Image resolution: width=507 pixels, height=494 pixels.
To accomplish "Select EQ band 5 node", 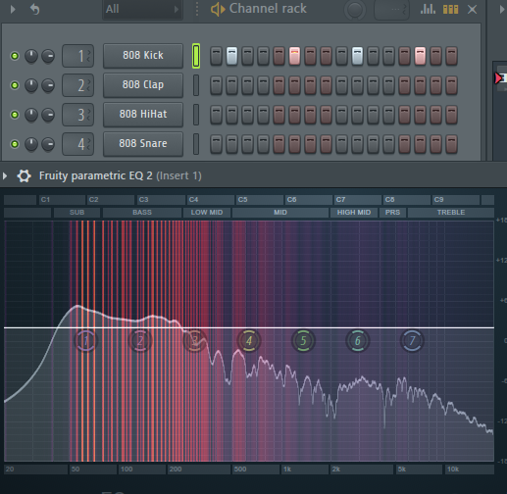I will [x=303, y=341].
